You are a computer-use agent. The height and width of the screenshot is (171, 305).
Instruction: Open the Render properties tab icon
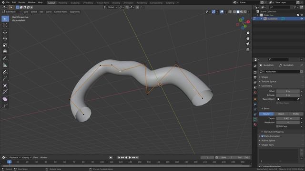(x=255, y=72)
